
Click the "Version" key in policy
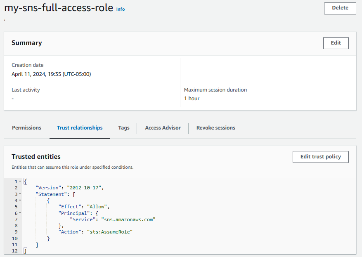coord(48,188)
